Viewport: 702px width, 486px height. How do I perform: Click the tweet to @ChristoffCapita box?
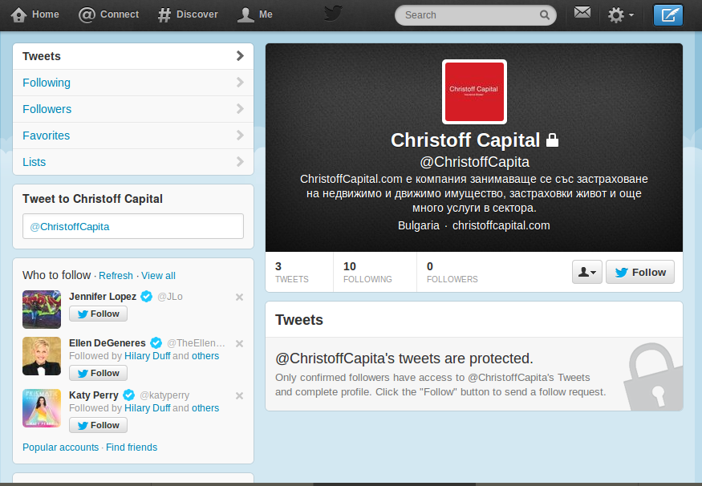coord(133,226)
